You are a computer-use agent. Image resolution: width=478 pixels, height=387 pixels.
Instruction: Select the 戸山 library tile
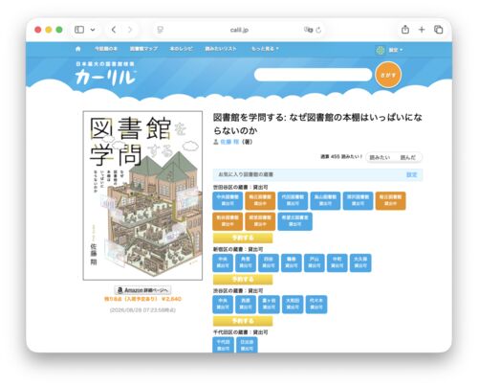tap(315, 262)
